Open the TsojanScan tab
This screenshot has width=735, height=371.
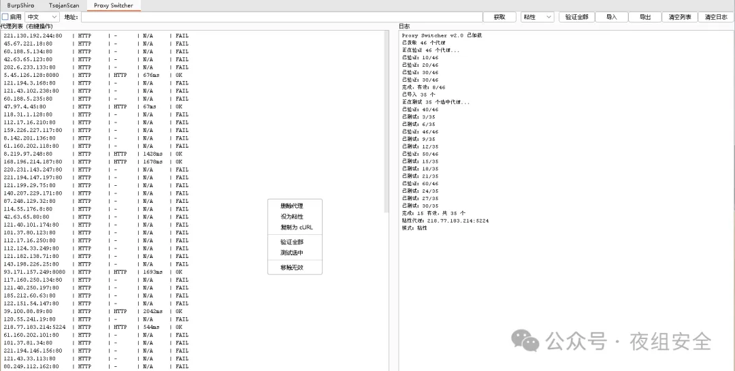pyautogui.click(x=64, y=5)
